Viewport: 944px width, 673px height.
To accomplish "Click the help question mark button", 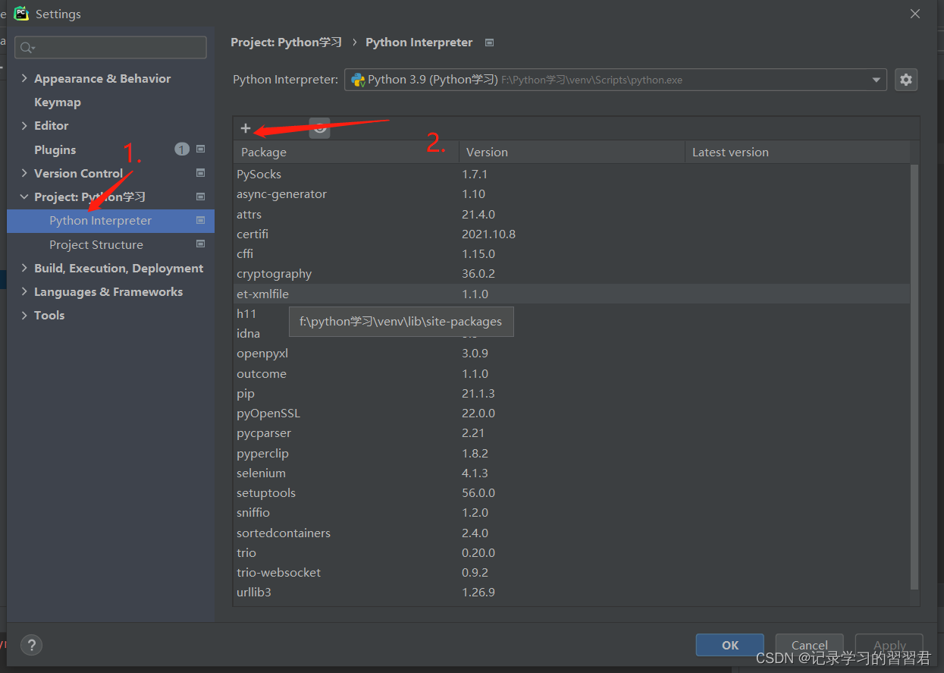I will pyautogui.click(x=31, y=645).
